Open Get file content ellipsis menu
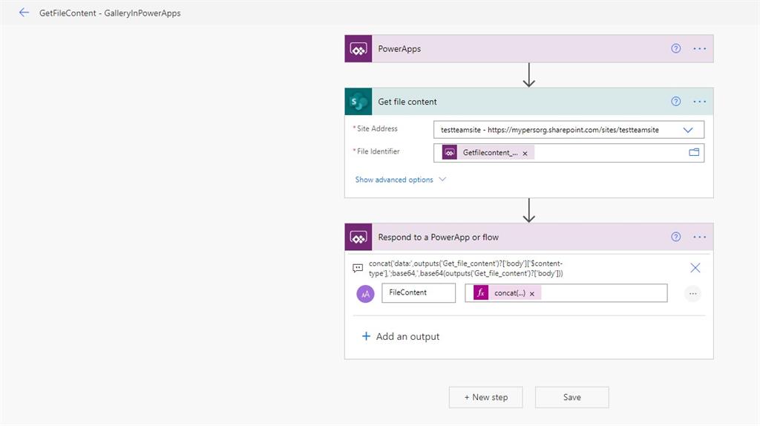760x426 pixels. [x=699, y=101]
